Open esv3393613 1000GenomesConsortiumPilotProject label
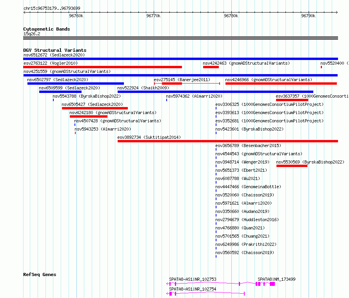Image resolution: width=349 pixels, height=298 pixels. pyautogui.click(x=269, y=113)
